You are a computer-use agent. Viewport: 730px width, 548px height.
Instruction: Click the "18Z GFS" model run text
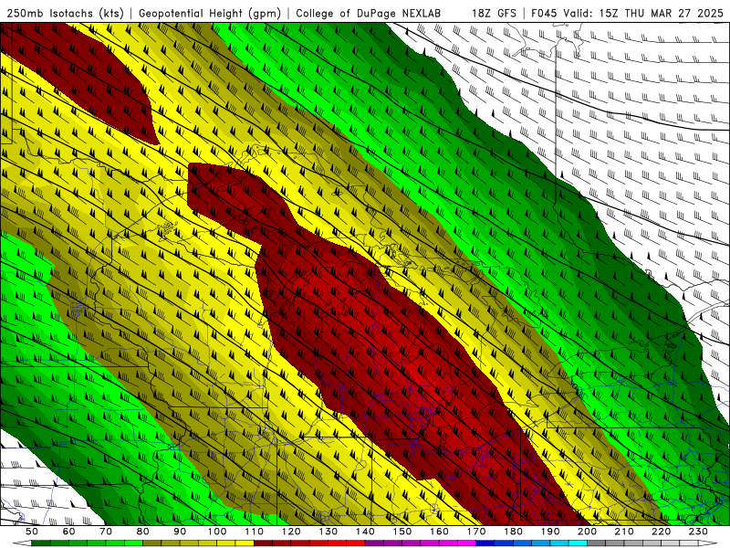(x=494, y=13)
